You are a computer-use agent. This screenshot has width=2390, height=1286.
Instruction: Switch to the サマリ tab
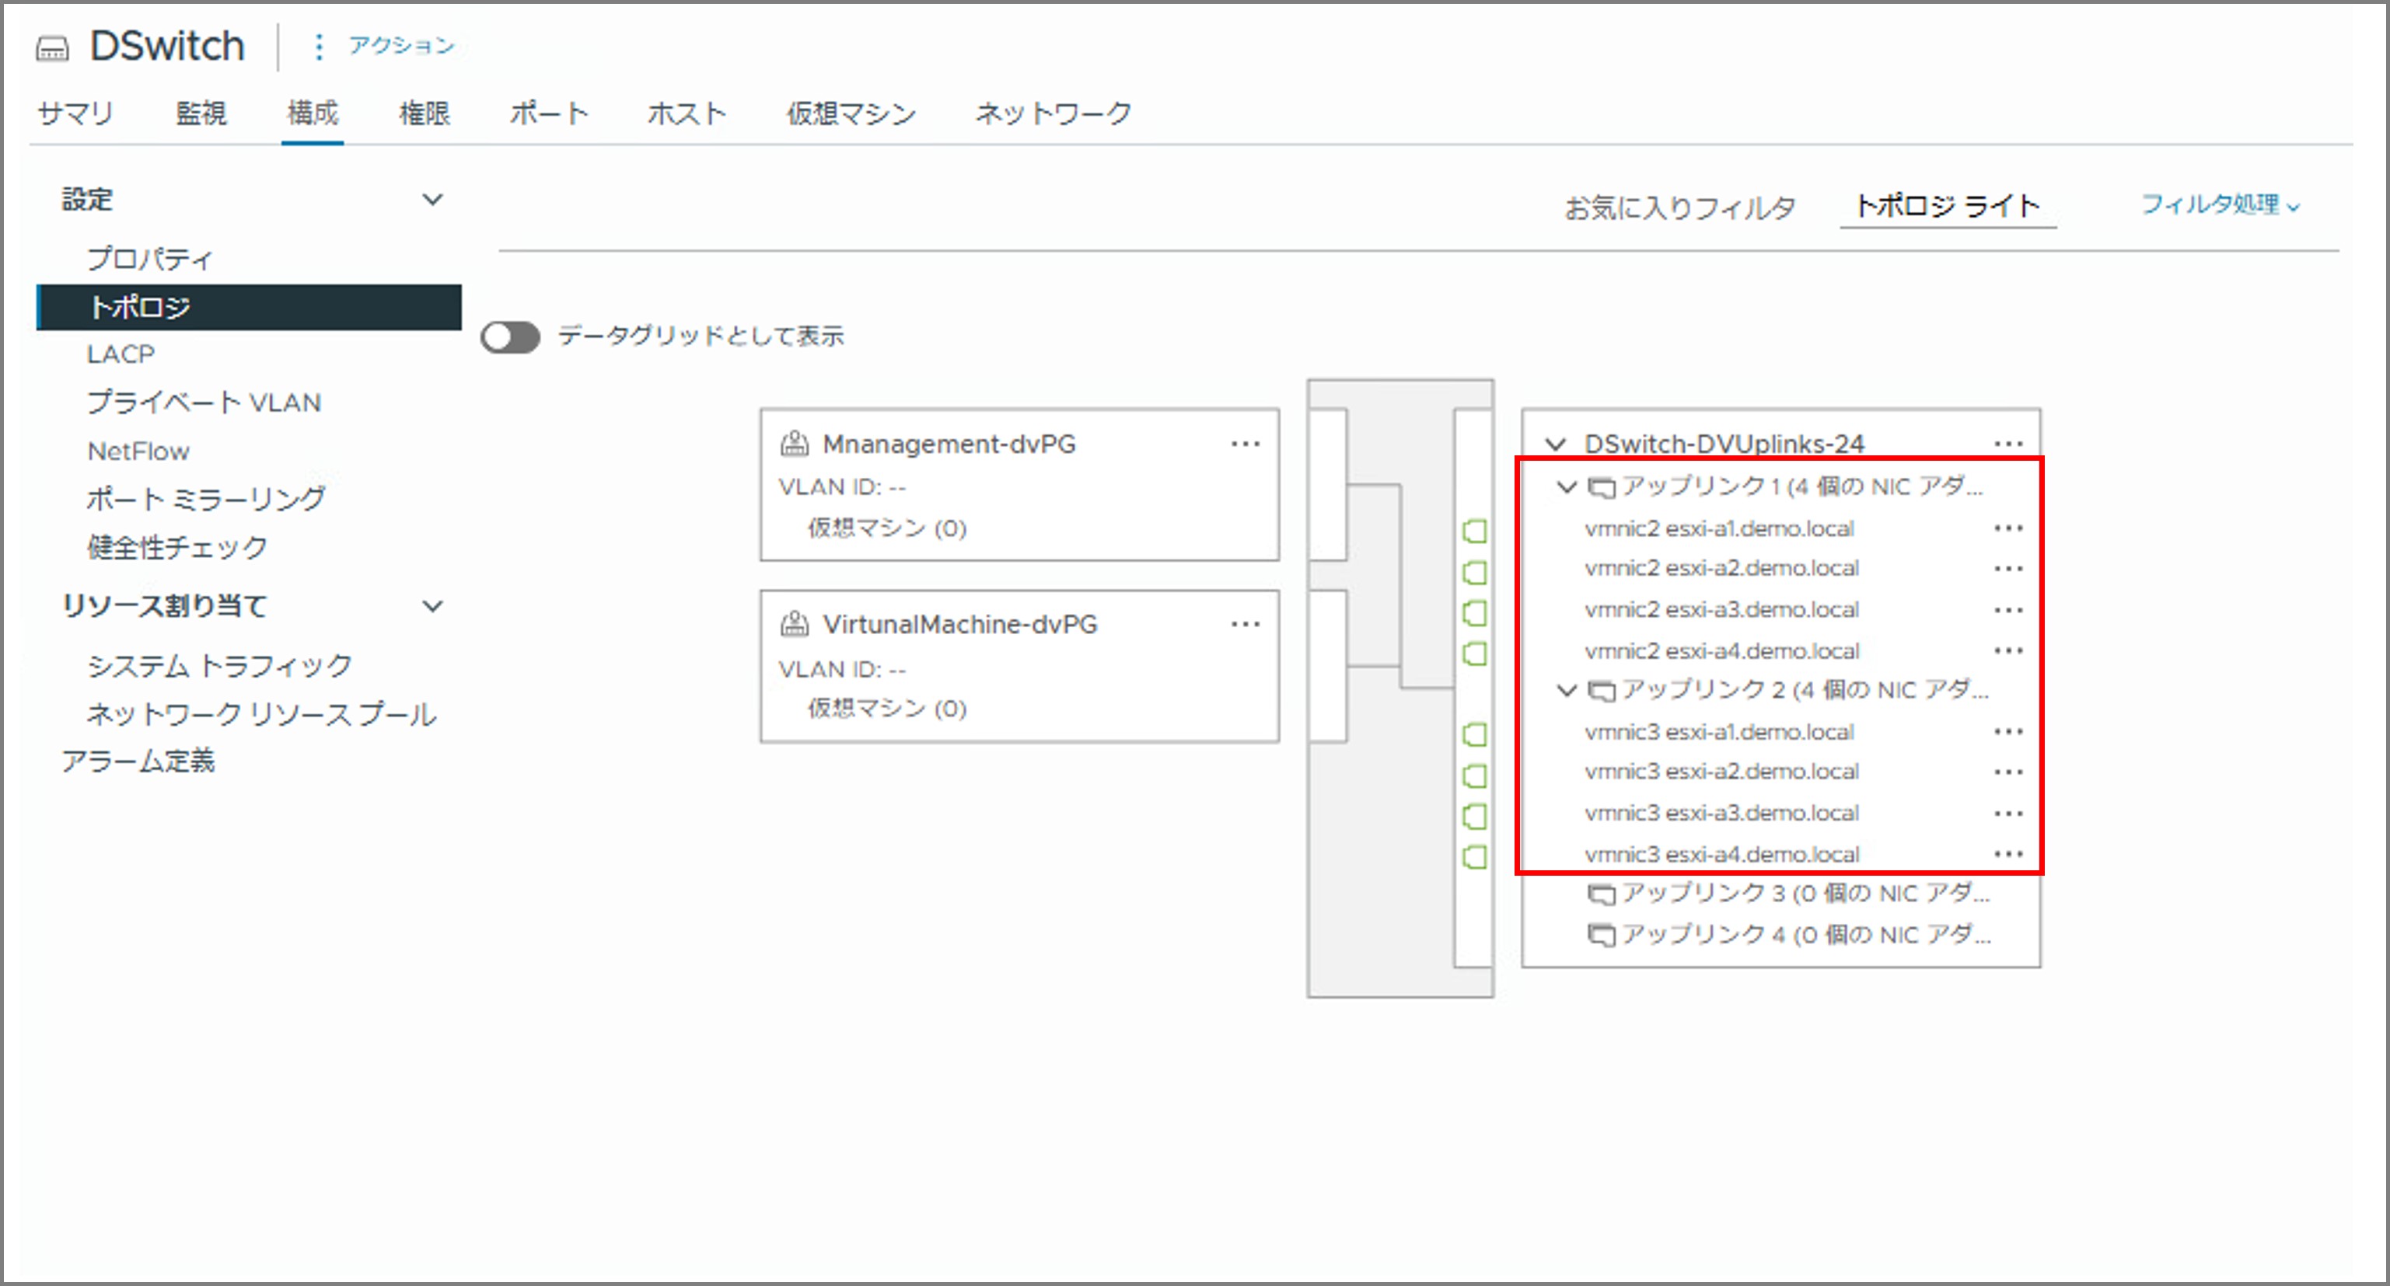pos(75,113)
